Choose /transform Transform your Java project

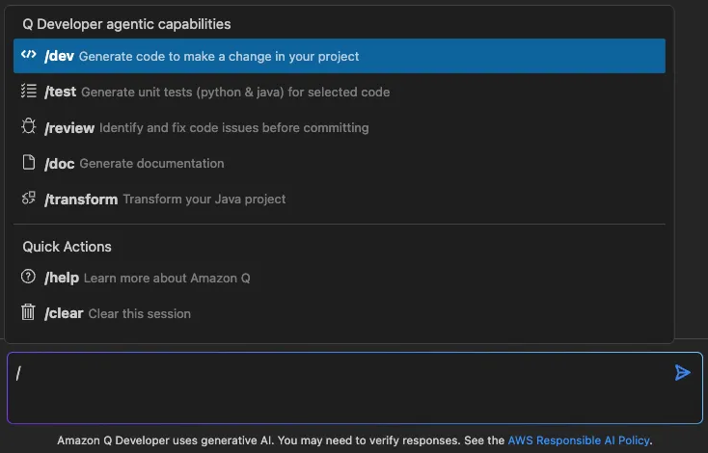click(165, 199)
